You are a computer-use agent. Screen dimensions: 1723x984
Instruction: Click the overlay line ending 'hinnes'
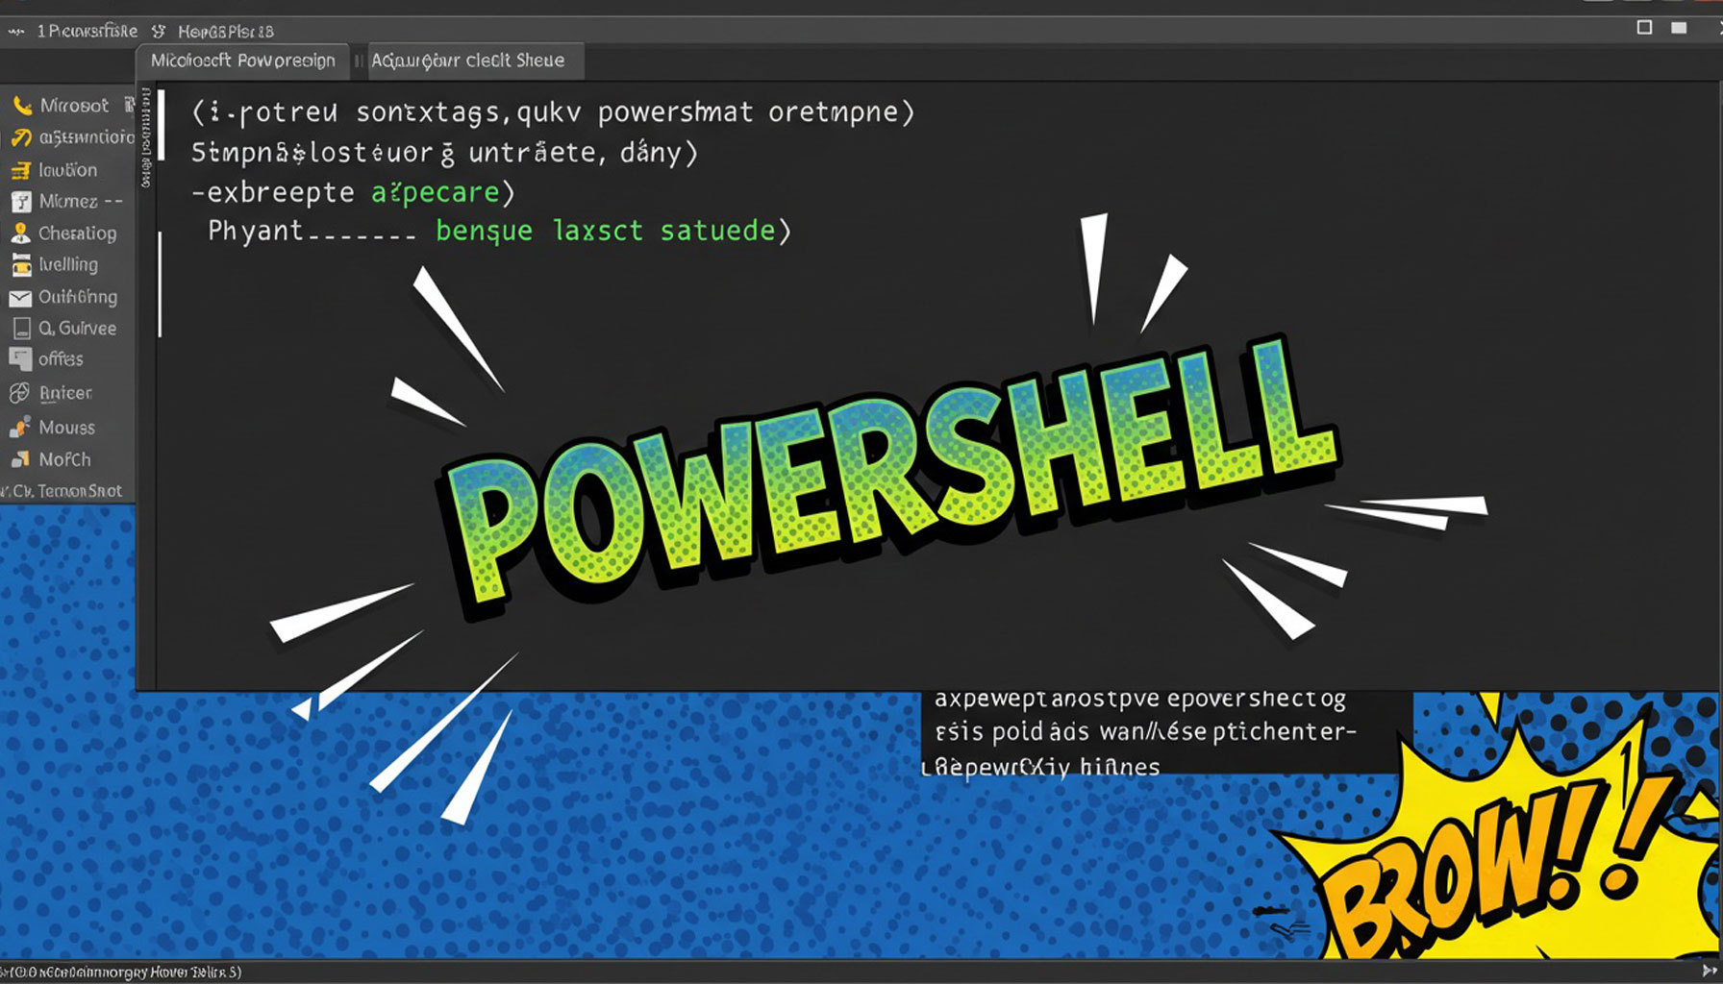pyautogui.click(x=1041, y=767)
